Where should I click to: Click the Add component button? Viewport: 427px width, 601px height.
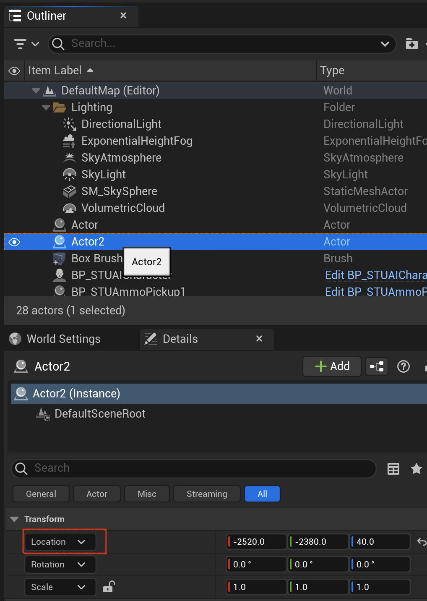[332, 366]
